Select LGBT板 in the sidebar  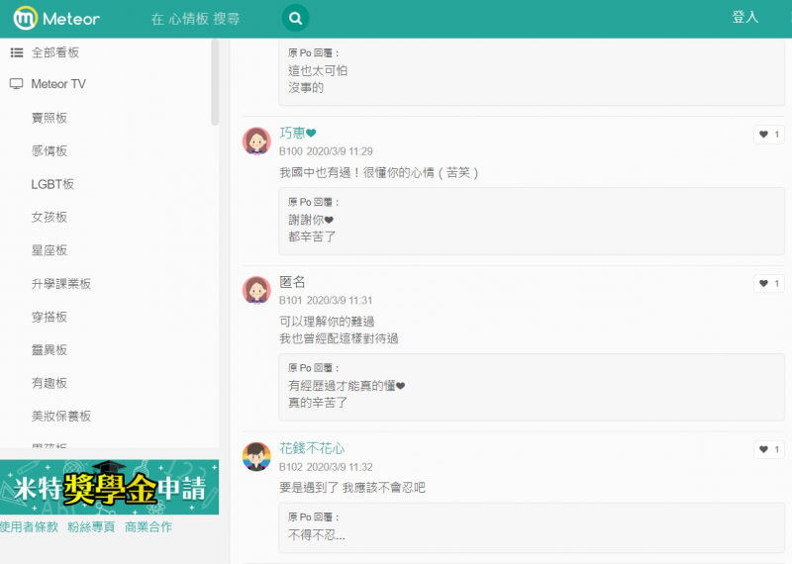52,184
